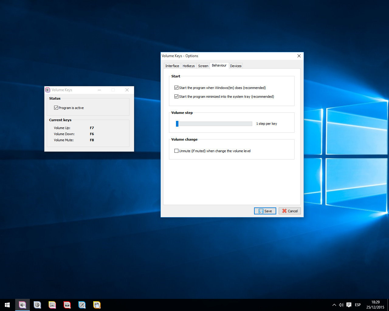Click the Windows Start button
The height and width of the screenshot is (311, 389).
click(x=7, y=305)
